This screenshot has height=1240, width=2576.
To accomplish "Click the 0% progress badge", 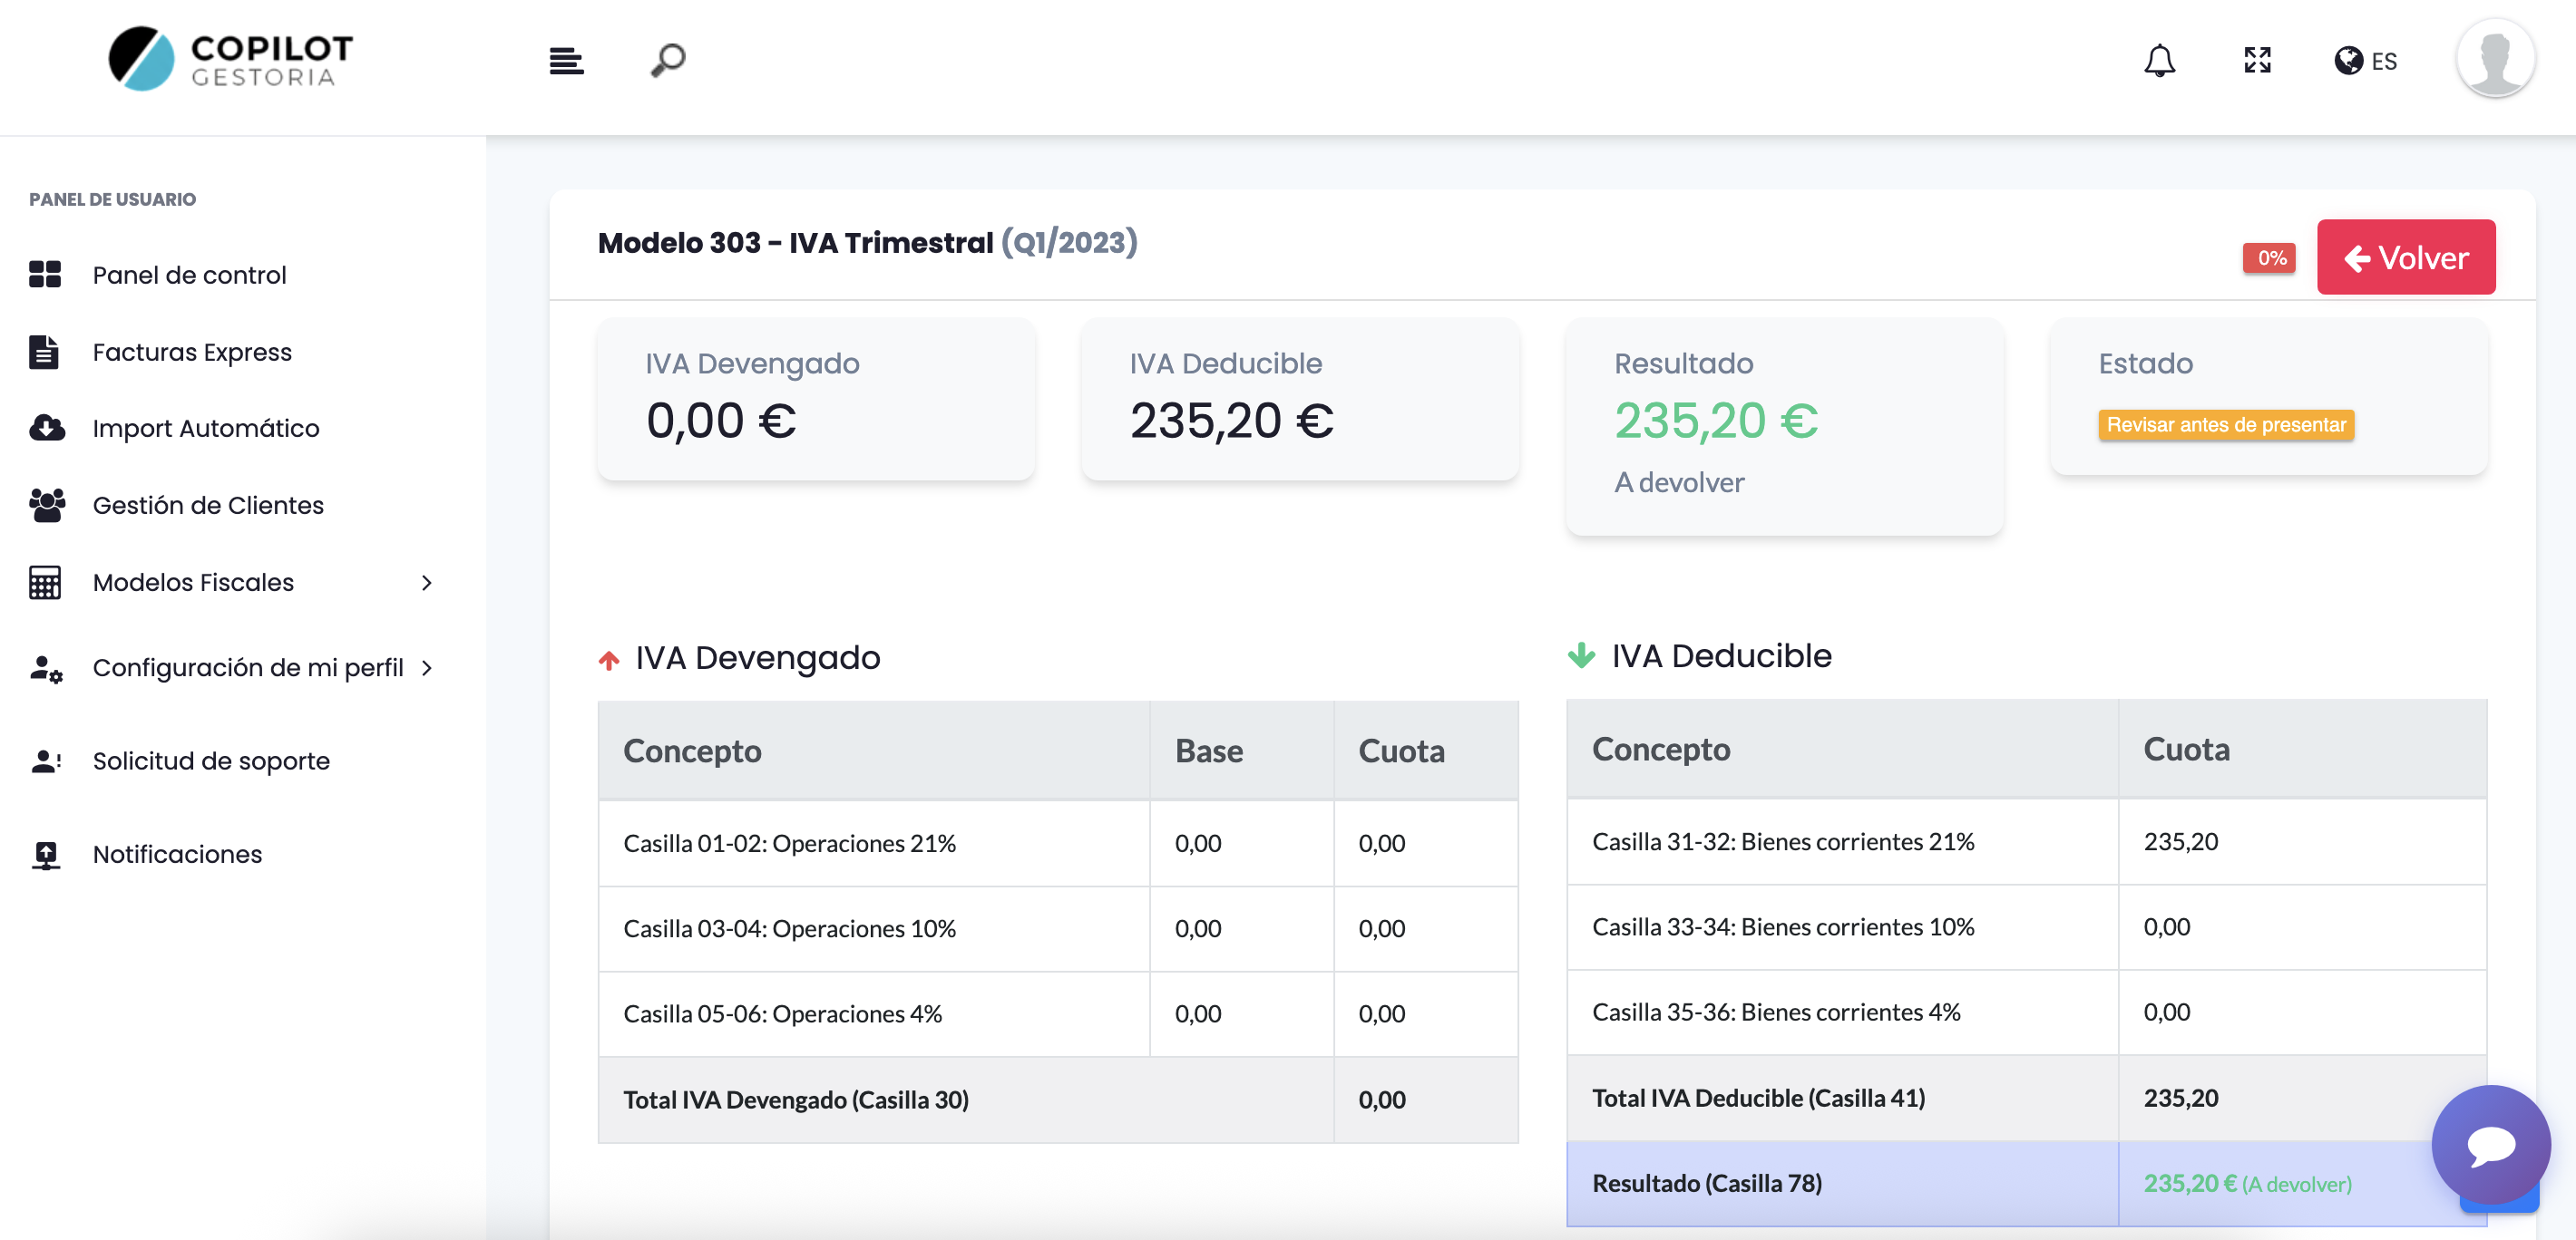I will [2269, 257].
